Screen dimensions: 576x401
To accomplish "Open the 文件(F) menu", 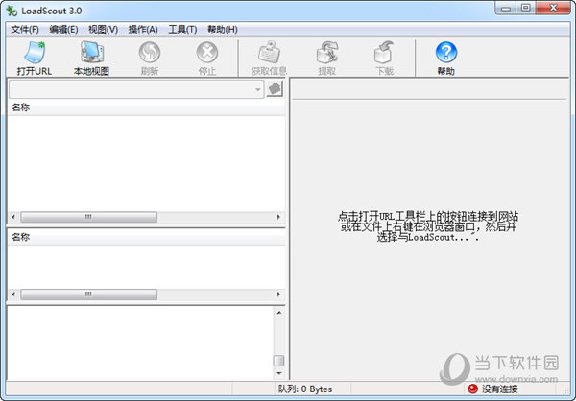I will (25, 30).
